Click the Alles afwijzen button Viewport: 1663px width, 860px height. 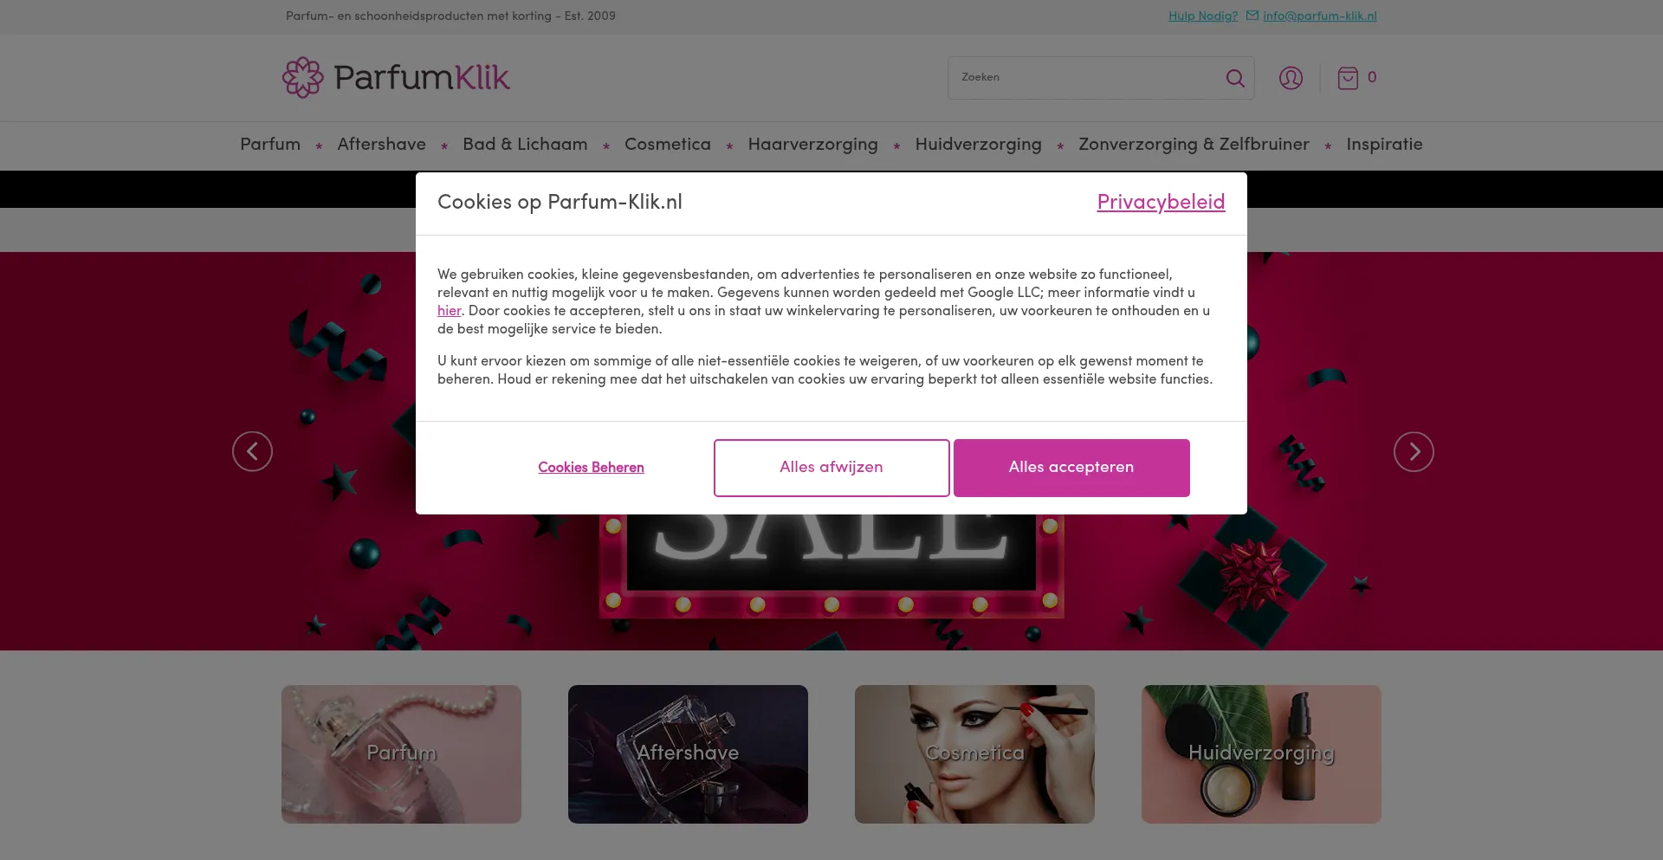831,468
